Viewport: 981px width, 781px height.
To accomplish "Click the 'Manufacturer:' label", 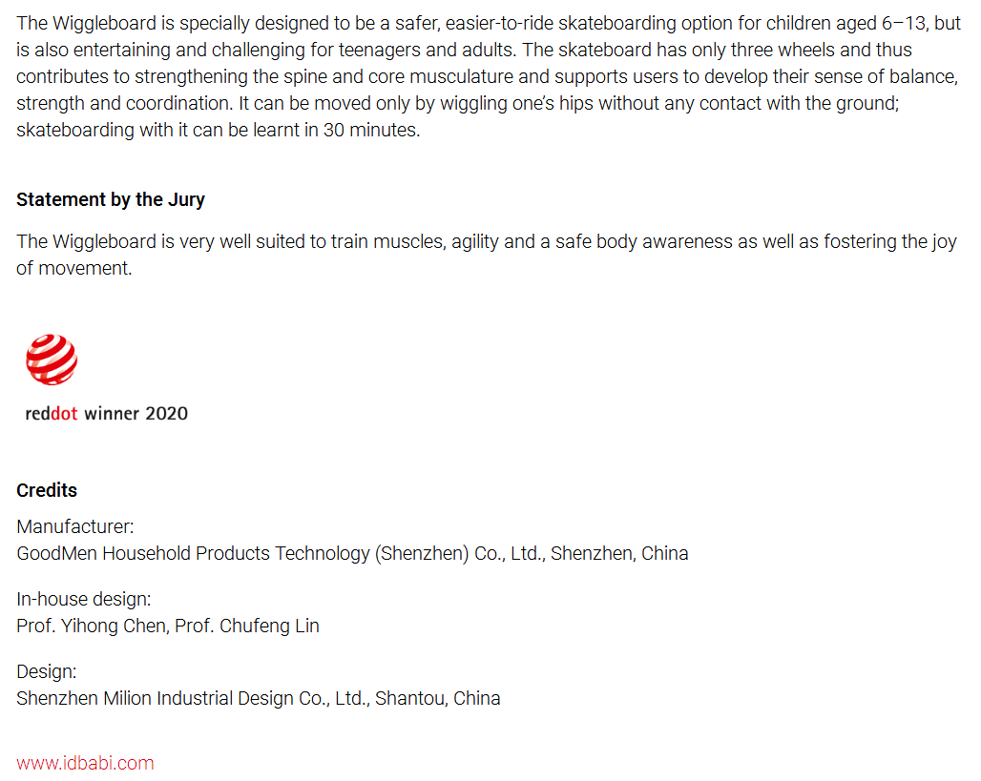I will [75, 526].
